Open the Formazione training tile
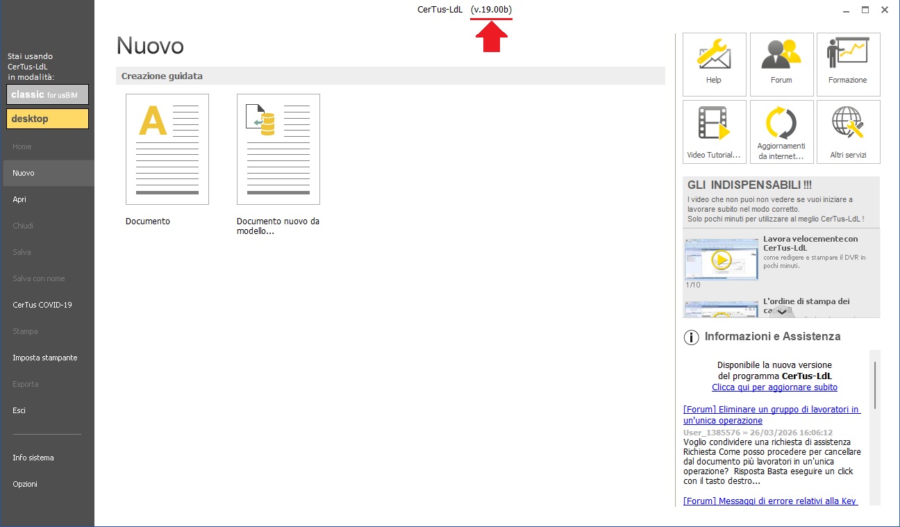Screen dimensions: 900x527 pyautogui.click(x=848, y=64)
